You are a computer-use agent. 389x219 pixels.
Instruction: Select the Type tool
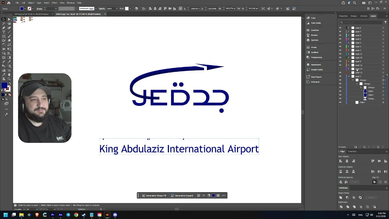(x=4, y=32)
